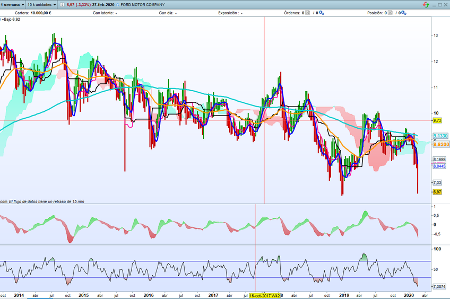Open the instrument info icon

[62, 5]
